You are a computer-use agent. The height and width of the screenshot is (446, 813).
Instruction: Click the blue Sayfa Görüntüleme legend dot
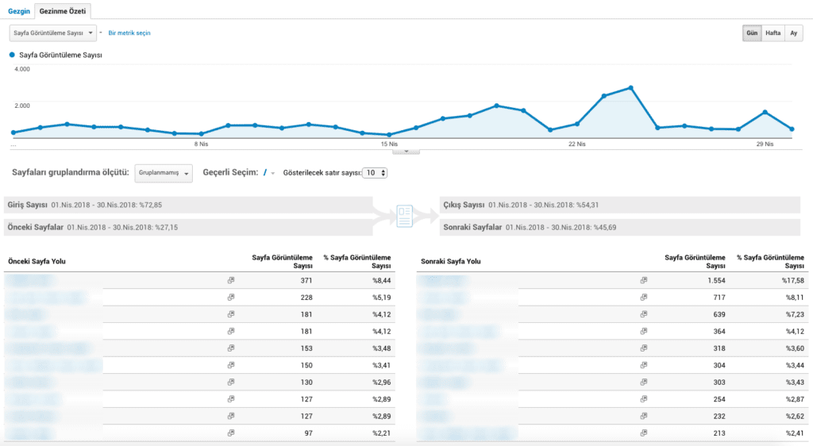(x=12, y=56)
